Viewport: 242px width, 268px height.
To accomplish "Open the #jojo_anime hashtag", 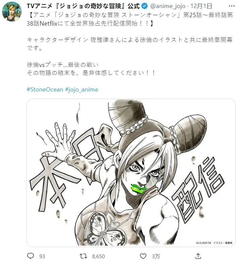I will click(x=82, y=90).
